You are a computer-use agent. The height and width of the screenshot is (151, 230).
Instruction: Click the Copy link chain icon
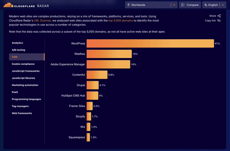click(x=219, y=21)
